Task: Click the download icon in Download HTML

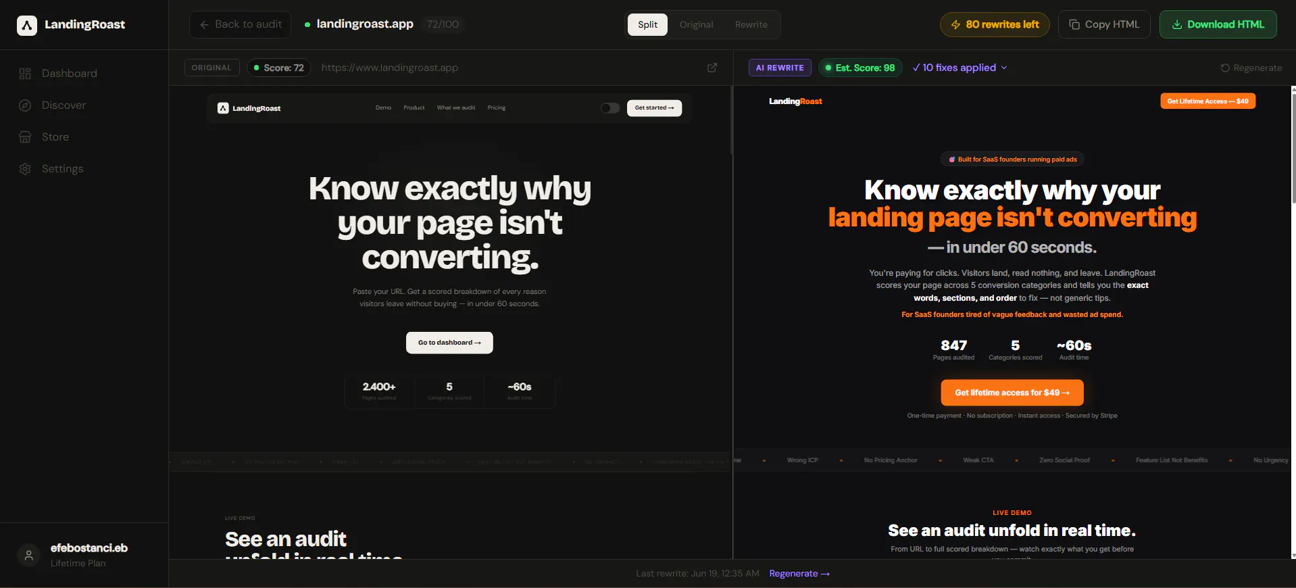Action: [x=1177, y=24]
